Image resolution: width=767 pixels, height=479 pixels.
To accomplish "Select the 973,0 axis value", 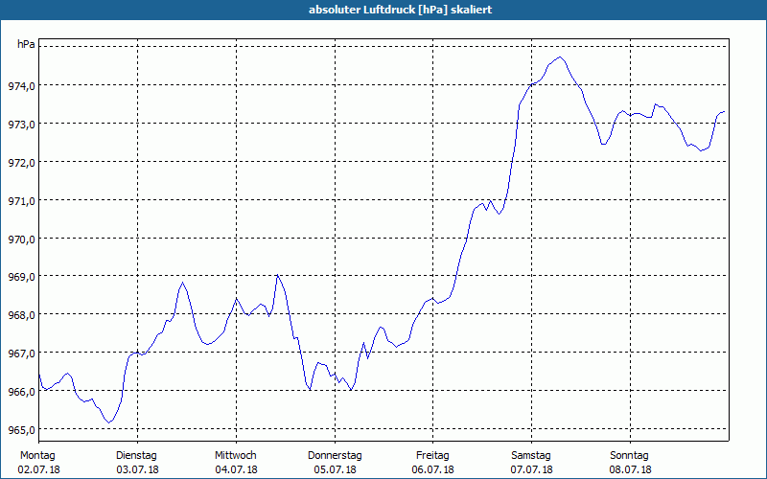I will pyautogui.click(x=21, y=125).
